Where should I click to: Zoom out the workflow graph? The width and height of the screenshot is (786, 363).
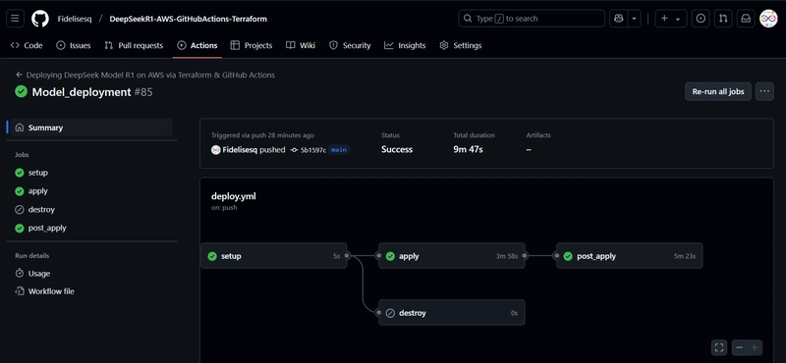click(740, 347)
